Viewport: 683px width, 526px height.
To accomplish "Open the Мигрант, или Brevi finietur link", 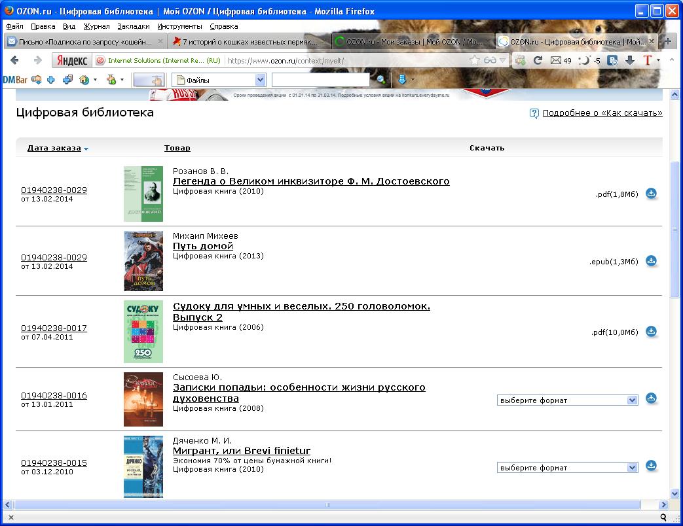I will coord(242,451).
